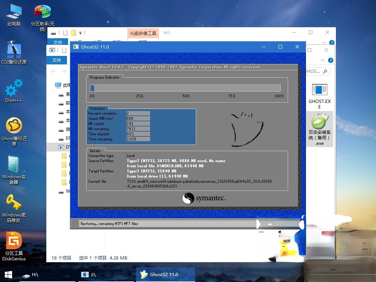376x282 pixels.
Task: Select the 双击安装系统(备用).exe file
Action: pyautogui.click(x=320, y=129)
